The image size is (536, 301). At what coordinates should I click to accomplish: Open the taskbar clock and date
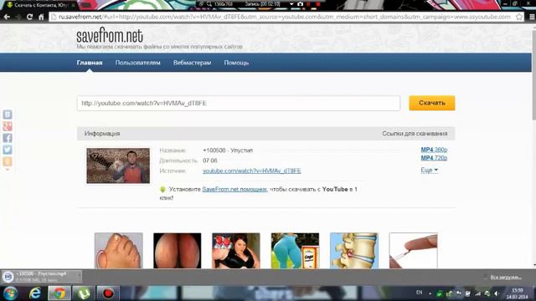(518, 293)
